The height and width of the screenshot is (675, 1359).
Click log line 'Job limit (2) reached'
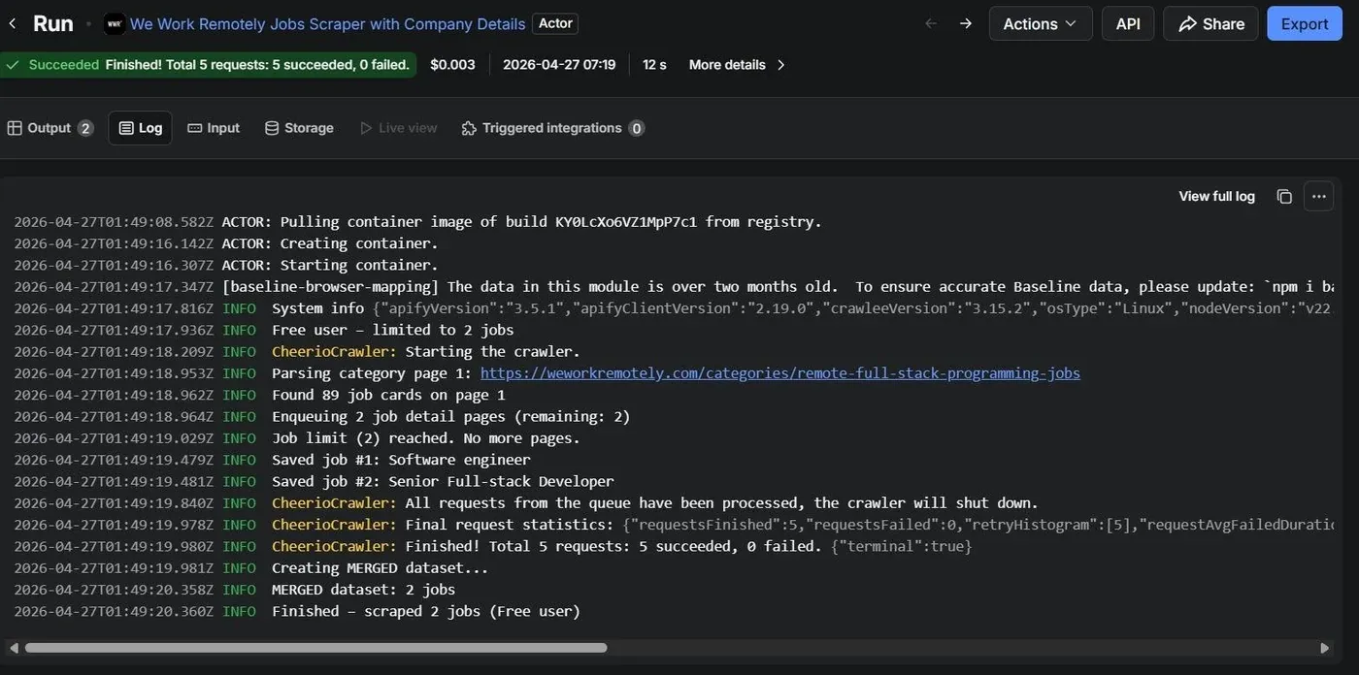[297, 438]
